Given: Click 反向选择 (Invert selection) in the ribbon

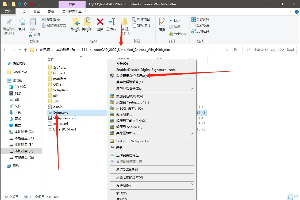Looking at the screenshot, I should tap(201, 31).
